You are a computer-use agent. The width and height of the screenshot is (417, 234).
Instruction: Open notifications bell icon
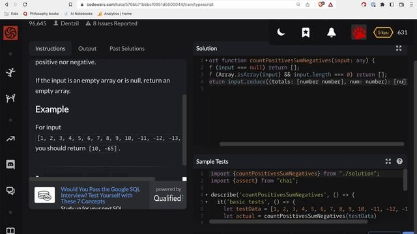[332, 32]
